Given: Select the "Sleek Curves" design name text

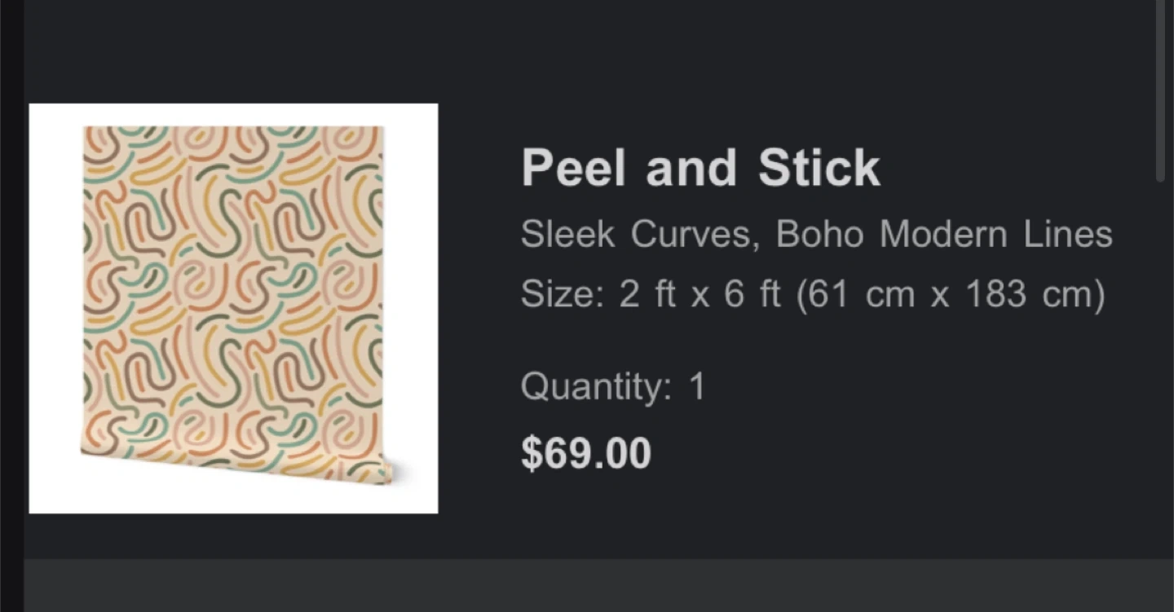Looking at the screenshot, I should pos(634,234).
